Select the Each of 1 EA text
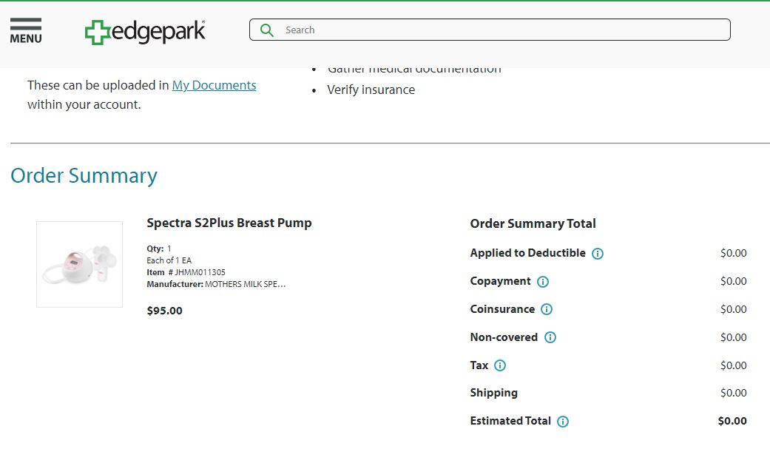The image size is (770, 449). tap(169, 260)
